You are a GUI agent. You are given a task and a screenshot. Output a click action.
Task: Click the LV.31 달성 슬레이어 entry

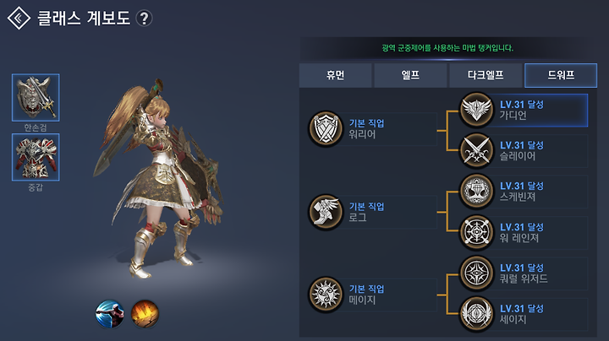tap(524, 151)
